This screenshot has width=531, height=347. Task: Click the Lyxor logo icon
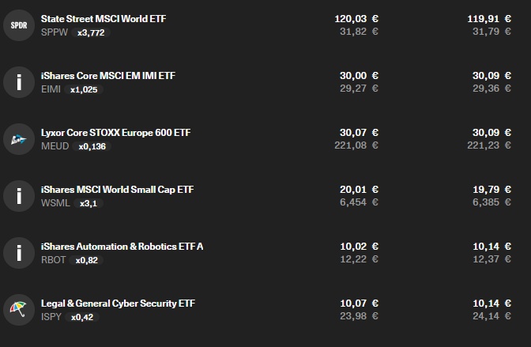(19, 139)
